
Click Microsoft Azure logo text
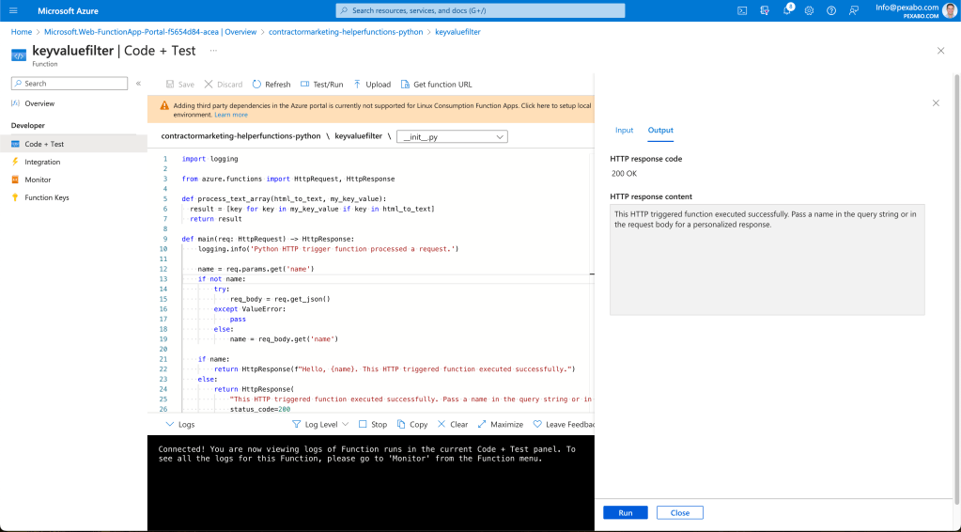point(68,11)
